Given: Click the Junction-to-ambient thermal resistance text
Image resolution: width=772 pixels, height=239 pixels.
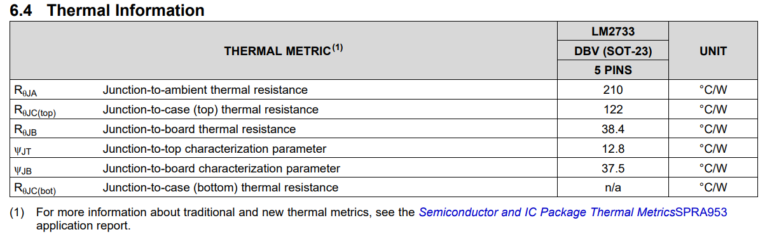Looking at the screenshot, I should 205,90.
